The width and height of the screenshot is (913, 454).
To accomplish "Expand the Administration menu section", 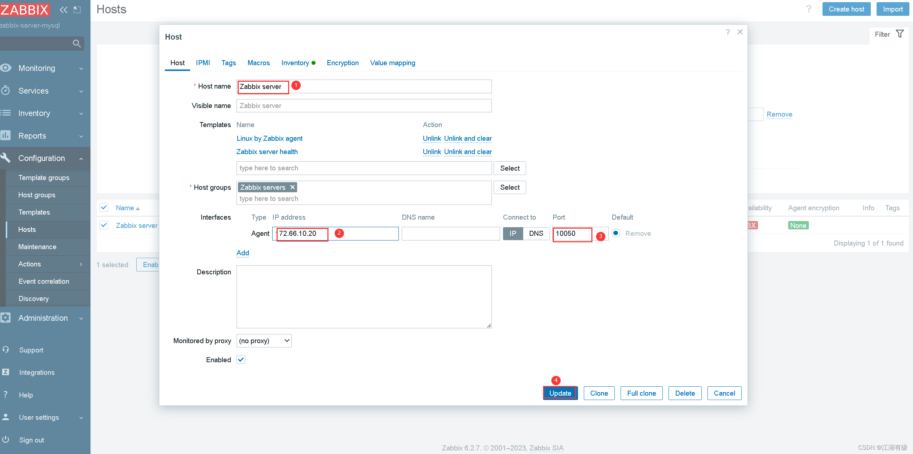I will point(81,318).
